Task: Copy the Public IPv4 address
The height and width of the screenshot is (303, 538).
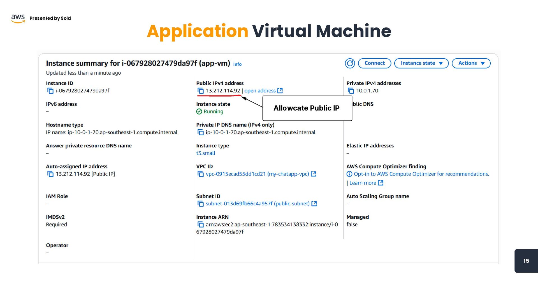Action: [x=201, y=91]
